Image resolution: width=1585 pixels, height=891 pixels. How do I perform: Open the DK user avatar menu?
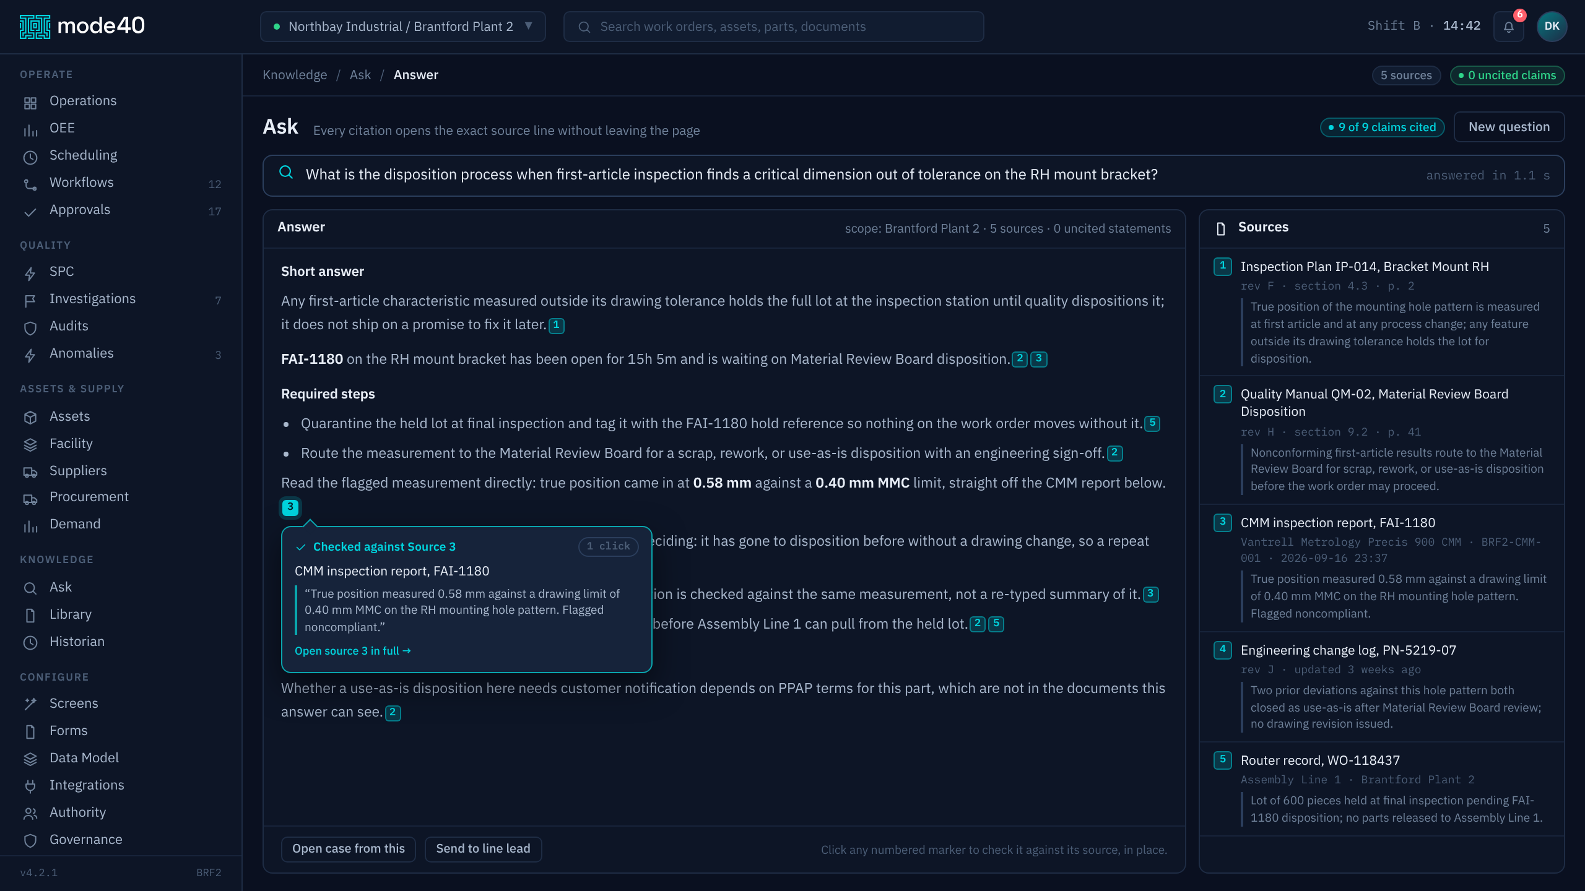pyautogui.click(x=1552, y=27)
